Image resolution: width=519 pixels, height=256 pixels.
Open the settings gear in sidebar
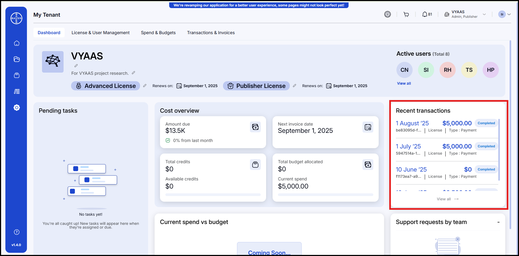(17, 108)
